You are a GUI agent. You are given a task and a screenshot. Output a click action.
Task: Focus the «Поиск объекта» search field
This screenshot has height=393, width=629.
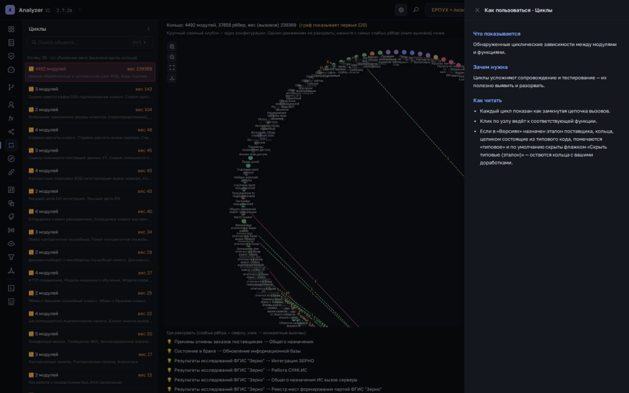point(90,42)
